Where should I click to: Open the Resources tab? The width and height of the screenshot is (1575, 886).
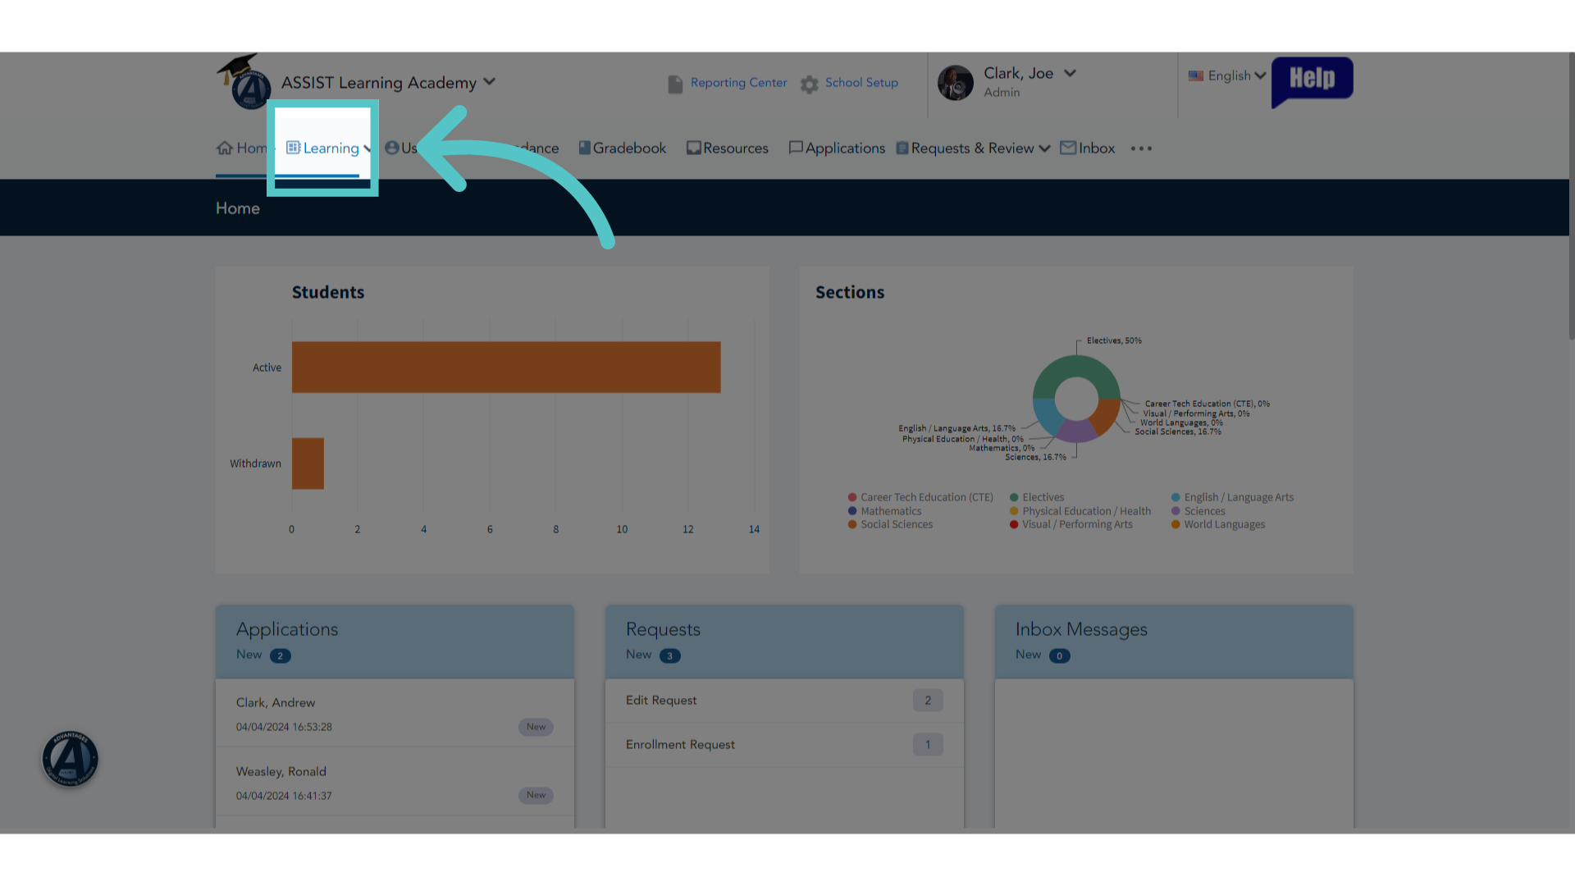click(728, 148)
